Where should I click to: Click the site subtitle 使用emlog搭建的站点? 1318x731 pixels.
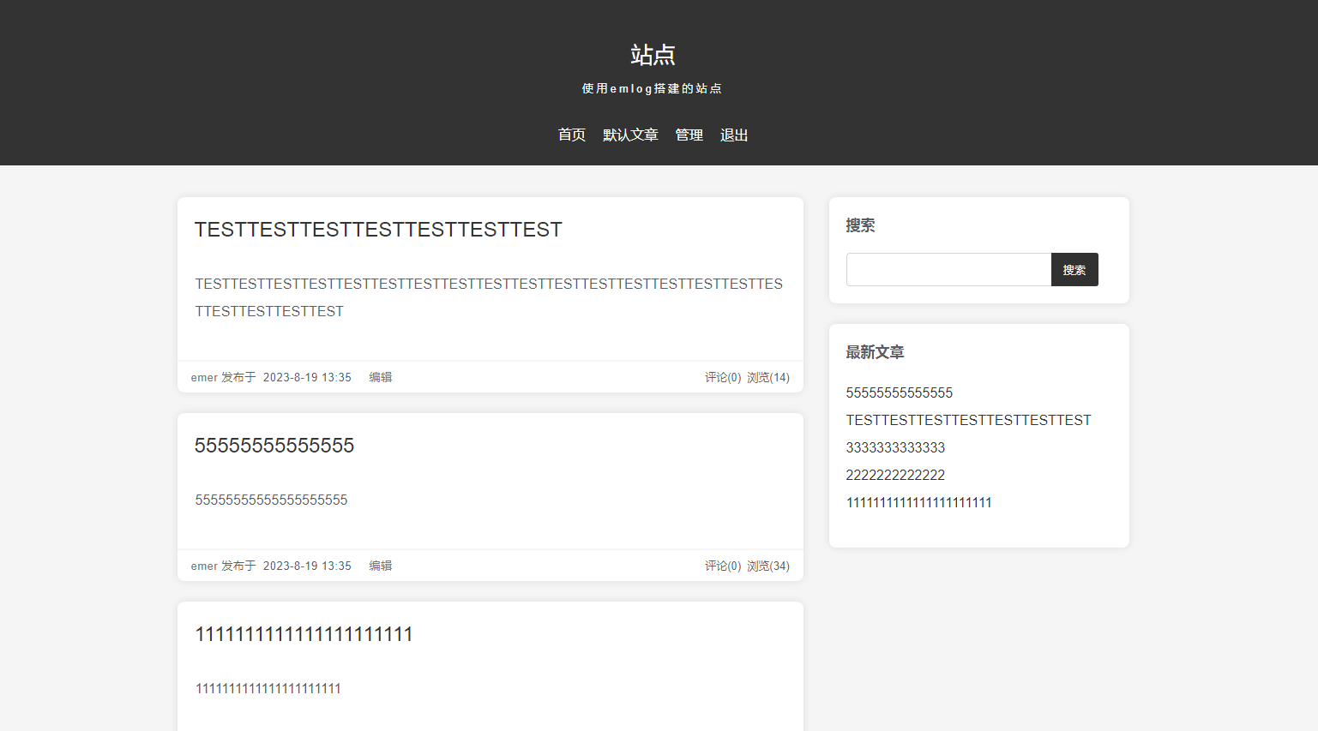[x=652, y=88]
